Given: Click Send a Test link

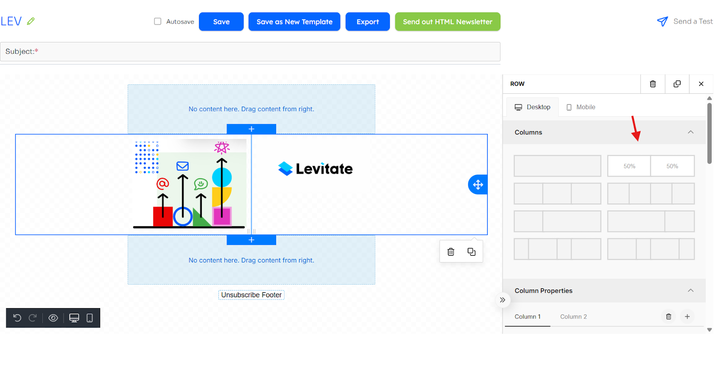Looking at the screenshot, I should (x=693, y=21).
